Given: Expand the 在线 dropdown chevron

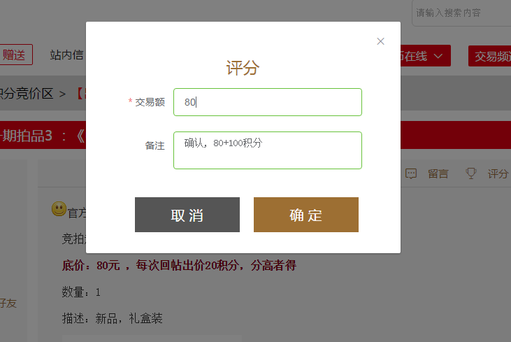Looking at the screenshot, I should pos(438,56).
